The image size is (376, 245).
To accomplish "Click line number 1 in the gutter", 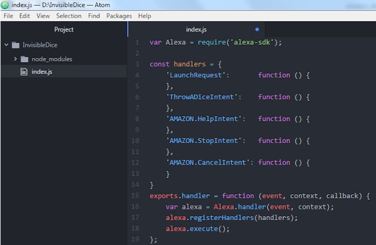I will (137, 43).
